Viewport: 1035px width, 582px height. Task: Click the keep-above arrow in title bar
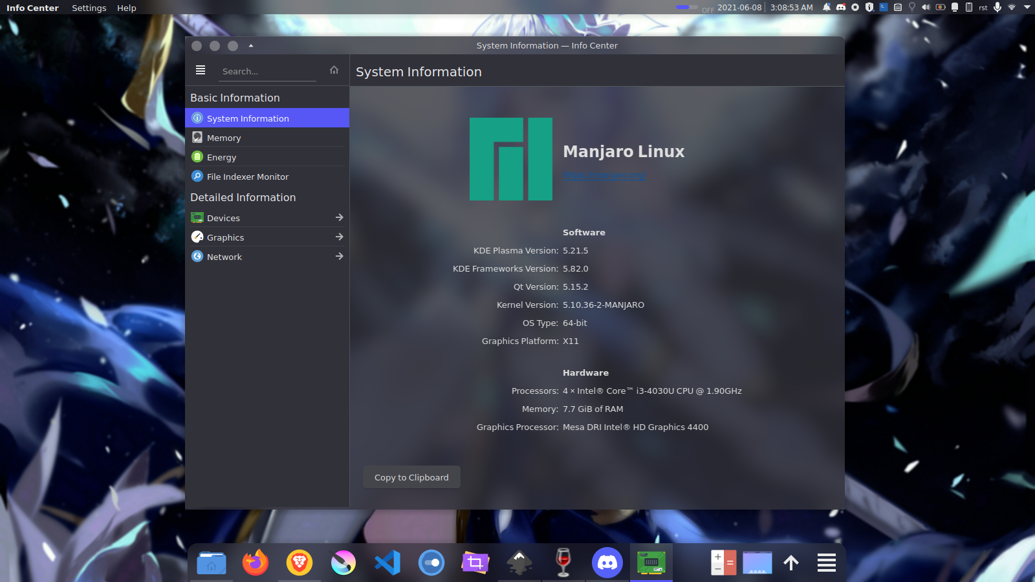click(x=251, y=46)
